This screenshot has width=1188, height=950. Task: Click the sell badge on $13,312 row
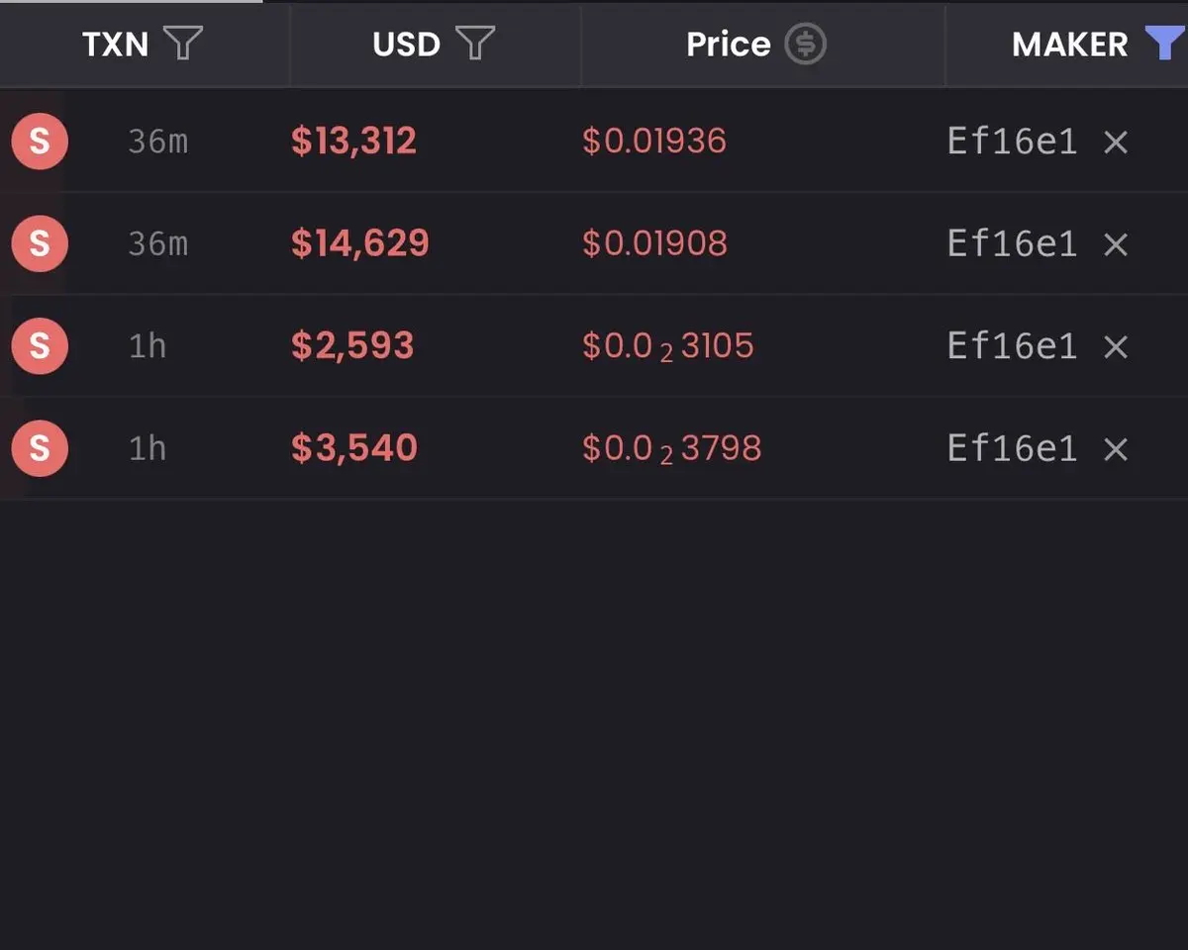tap(40, 142)
